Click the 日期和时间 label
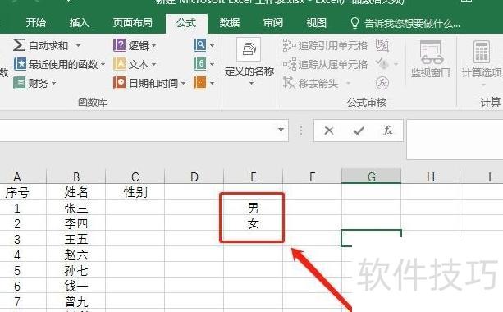Image resolution: width=503 pixels, height=312 pixels. [153, 84]
